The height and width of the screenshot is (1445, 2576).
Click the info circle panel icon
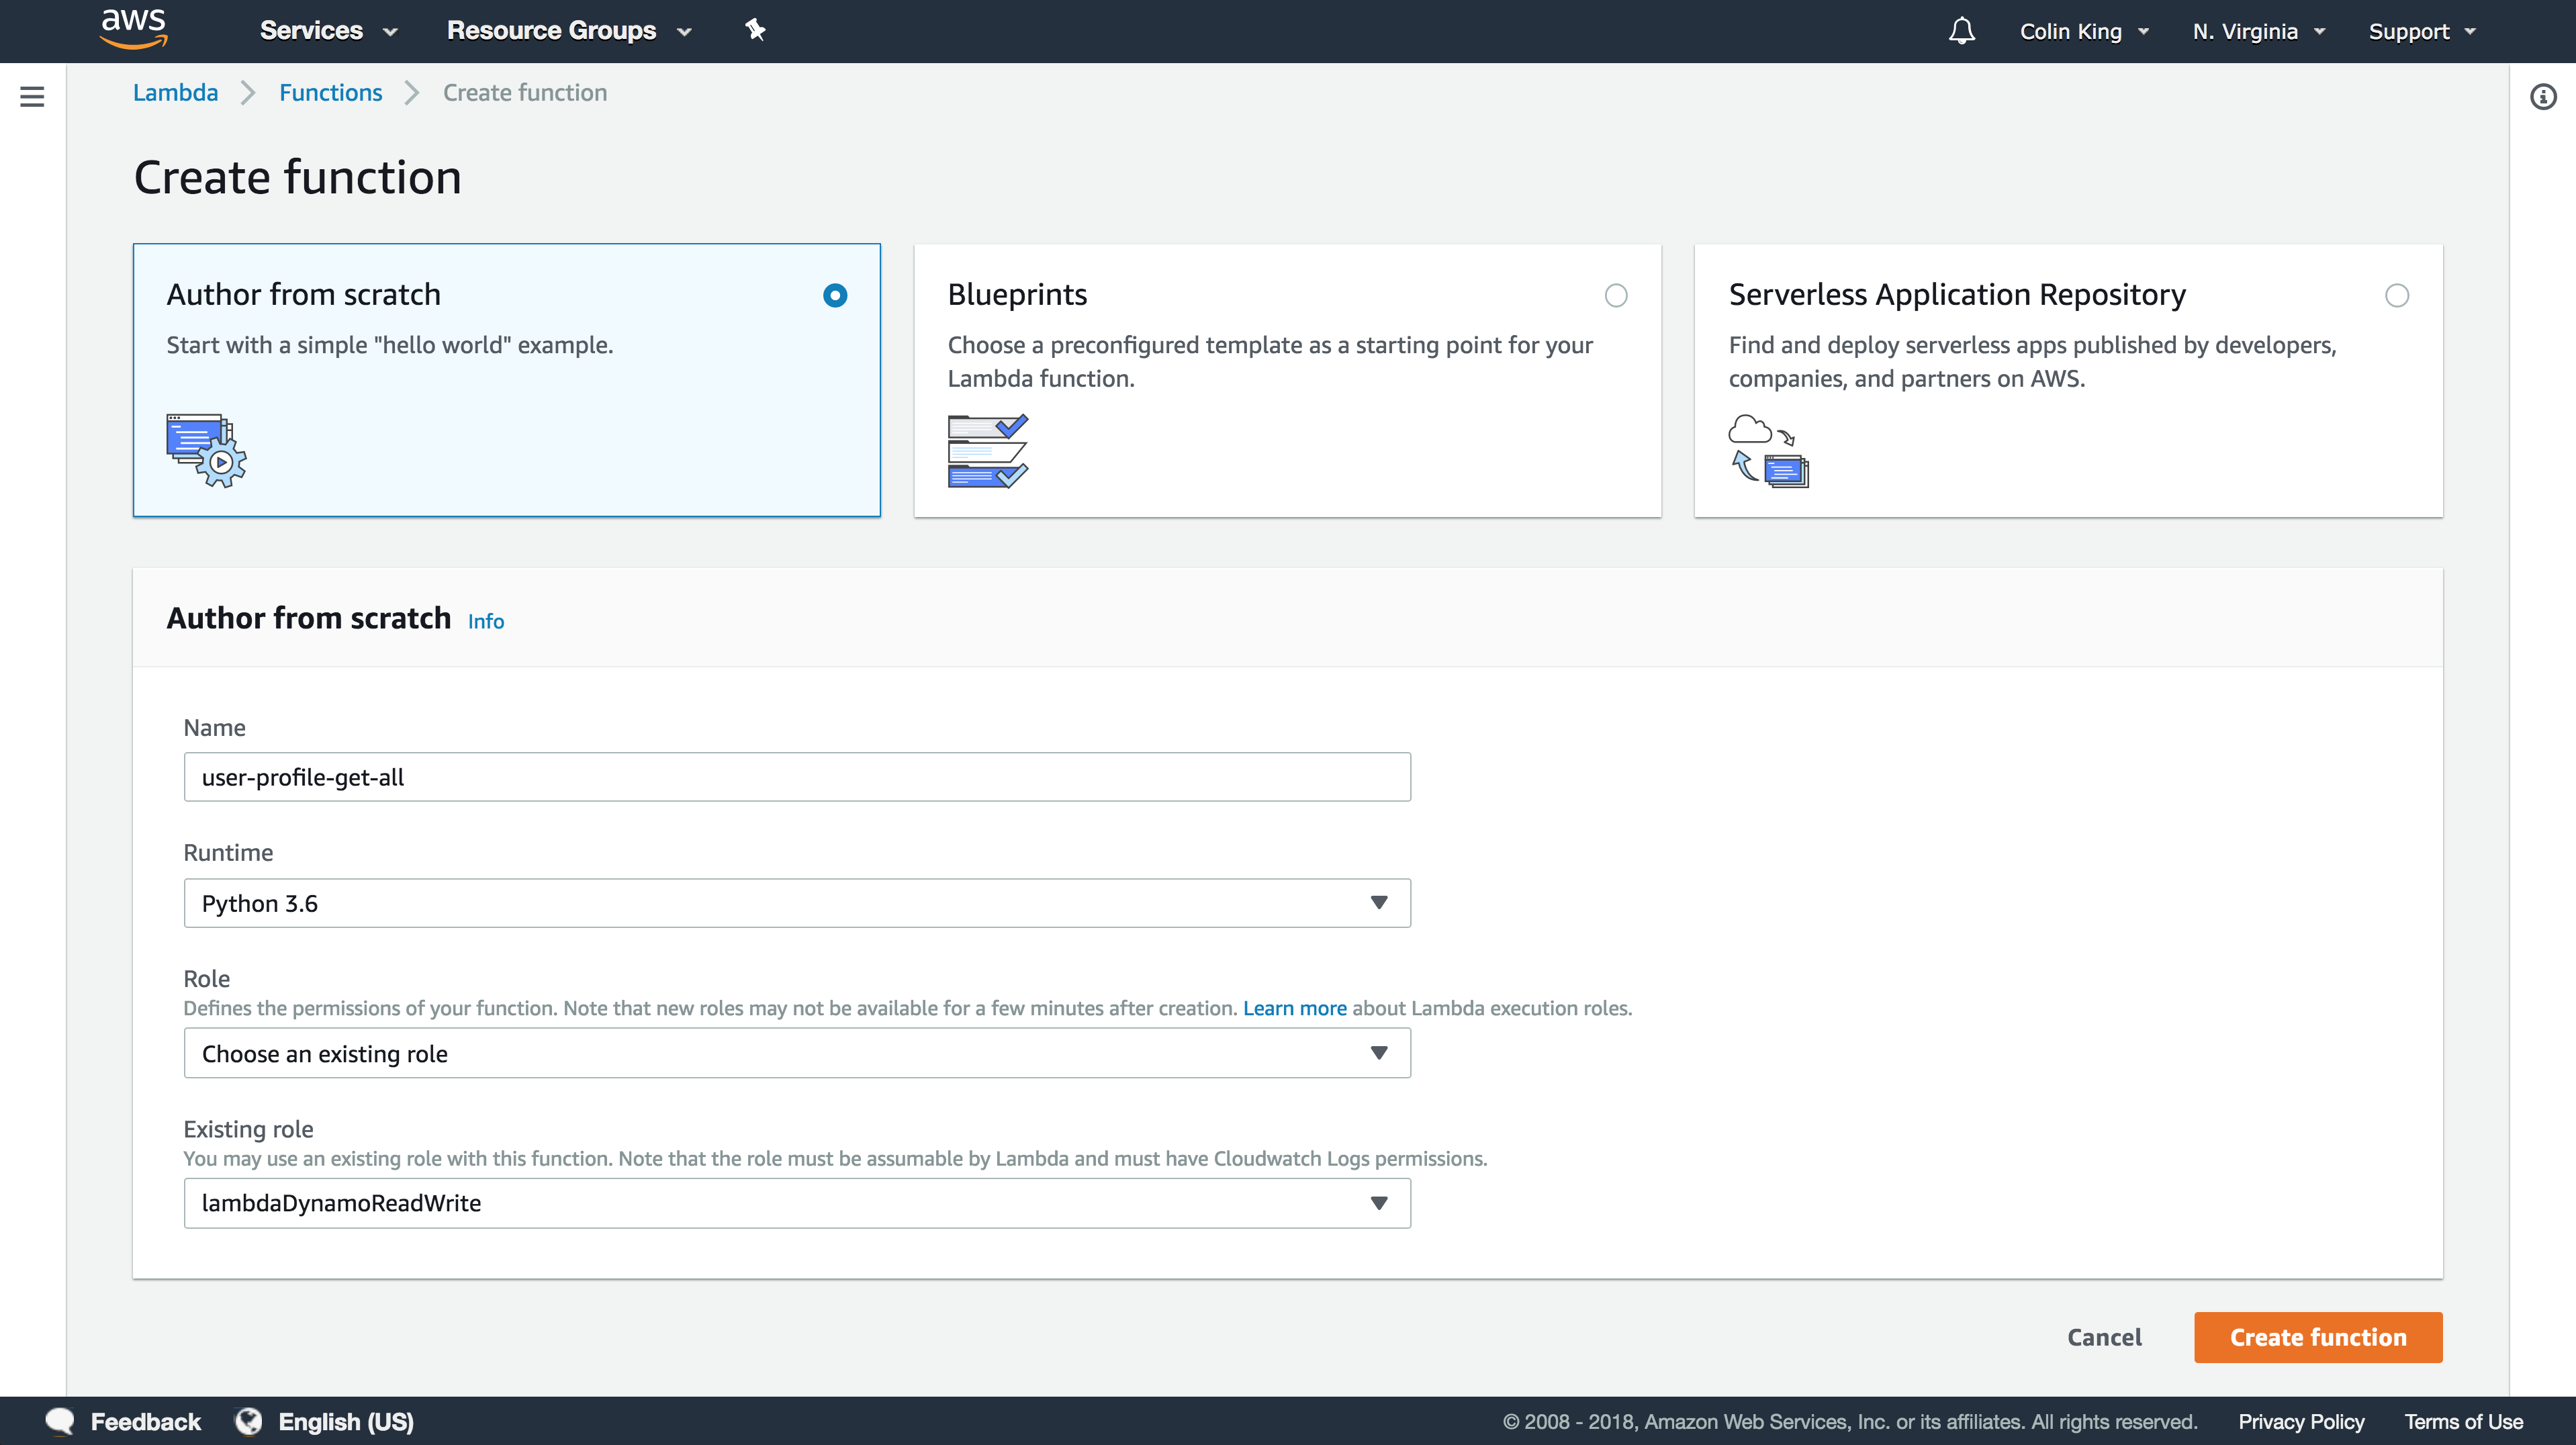coord(2543,97)
